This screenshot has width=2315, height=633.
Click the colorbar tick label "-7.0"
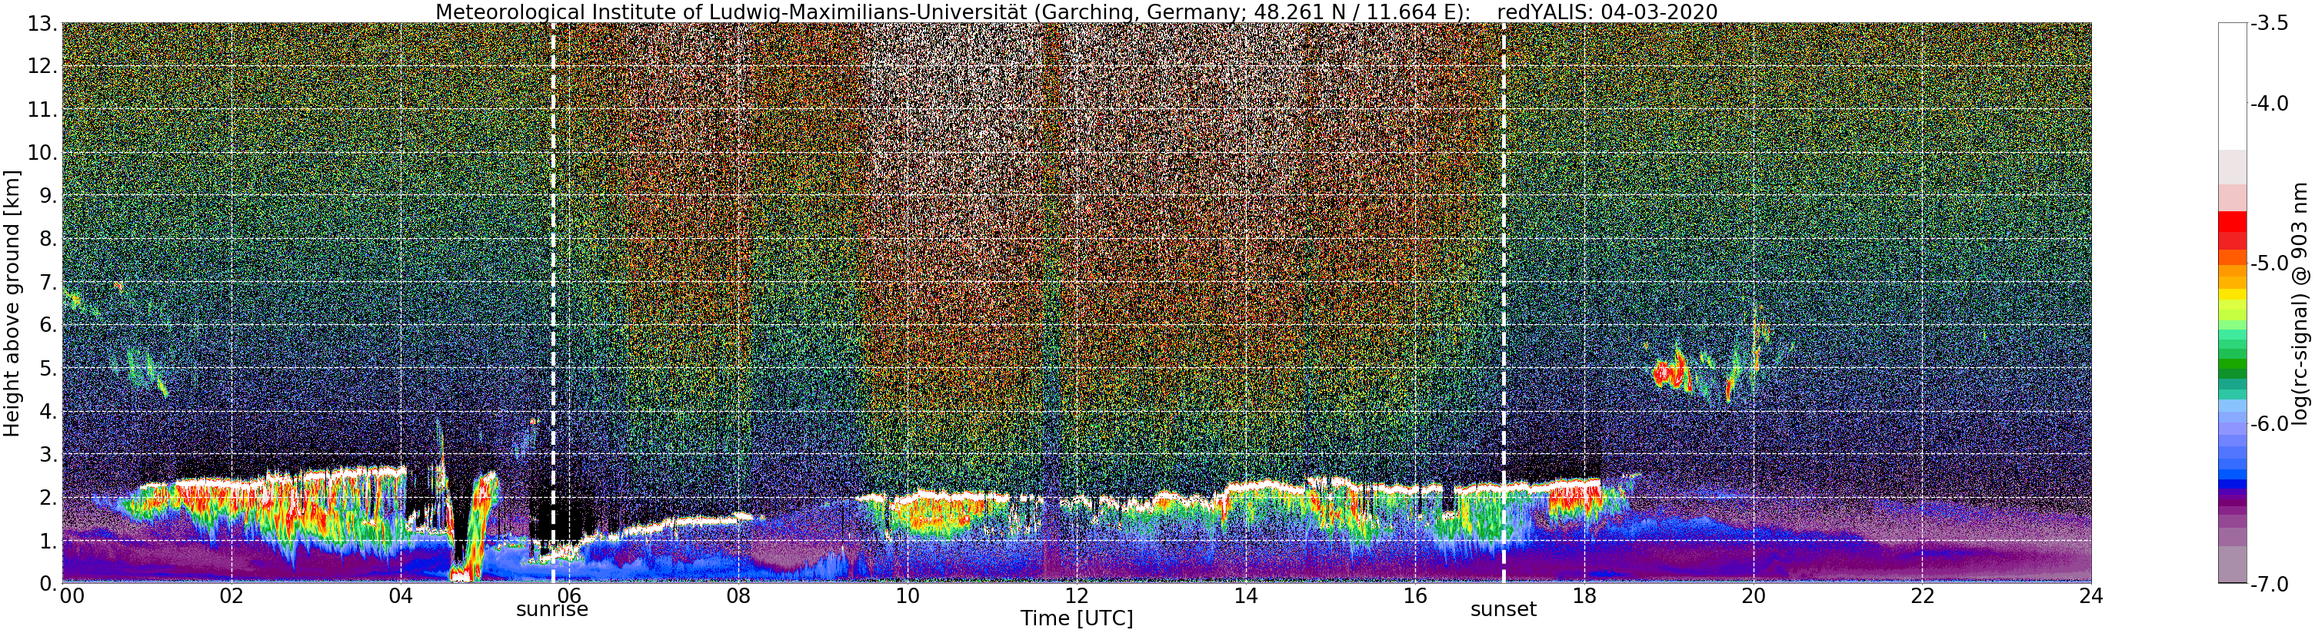pos(2269,584)
